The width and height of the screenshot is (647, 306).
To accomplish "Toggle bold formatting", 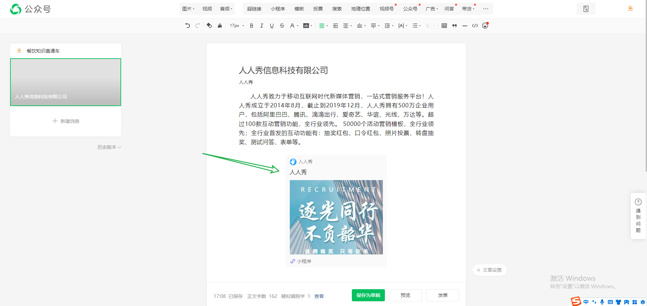I will (x=251, y=26).
